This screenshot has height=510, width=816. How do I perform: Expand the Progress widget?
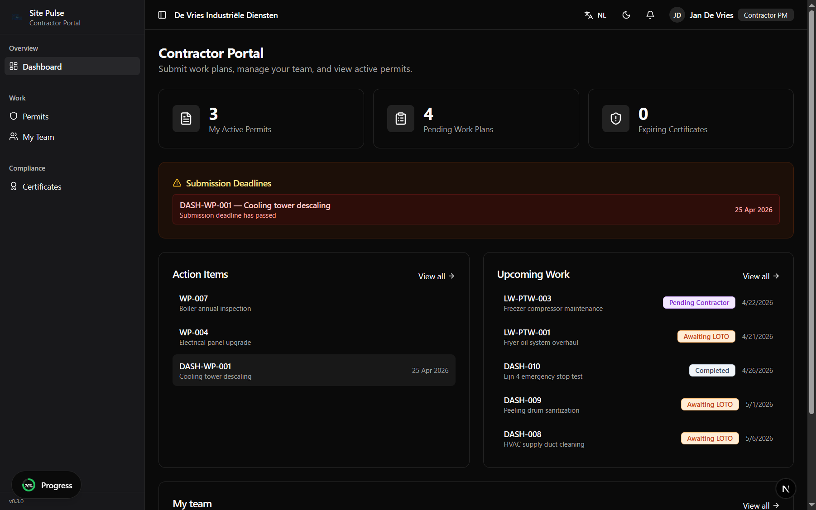point(47,485)
